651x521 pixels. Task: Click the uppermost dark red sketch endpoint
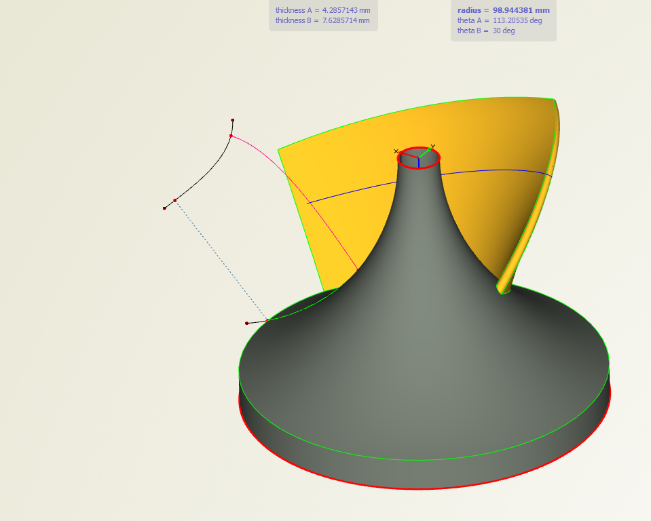coord(232,120)
